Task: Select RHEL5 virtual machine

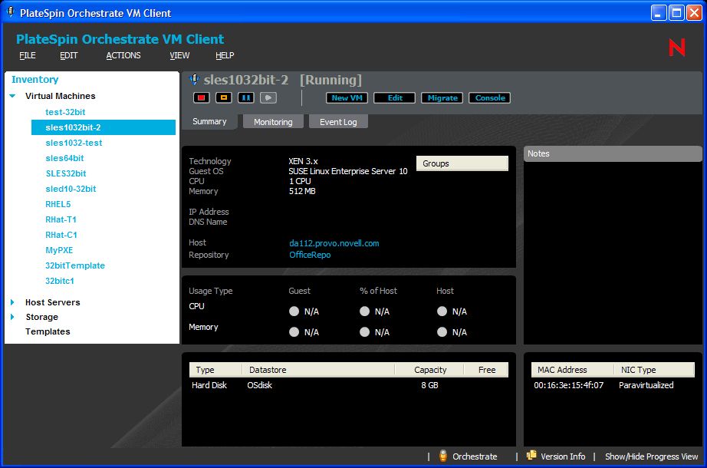Action: click(58, 204)
